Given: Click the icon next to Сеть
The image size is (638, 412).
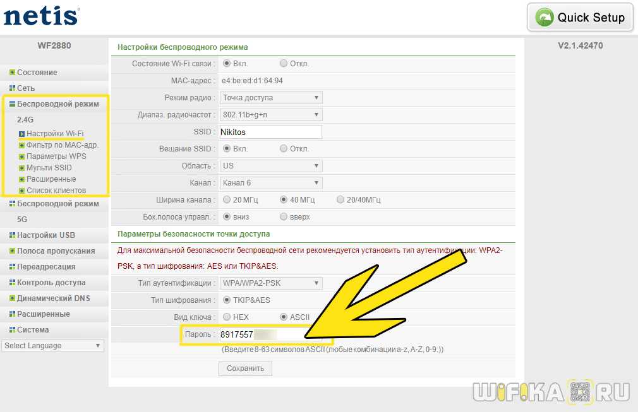Looking at the screenshot, I should (12, 88).
